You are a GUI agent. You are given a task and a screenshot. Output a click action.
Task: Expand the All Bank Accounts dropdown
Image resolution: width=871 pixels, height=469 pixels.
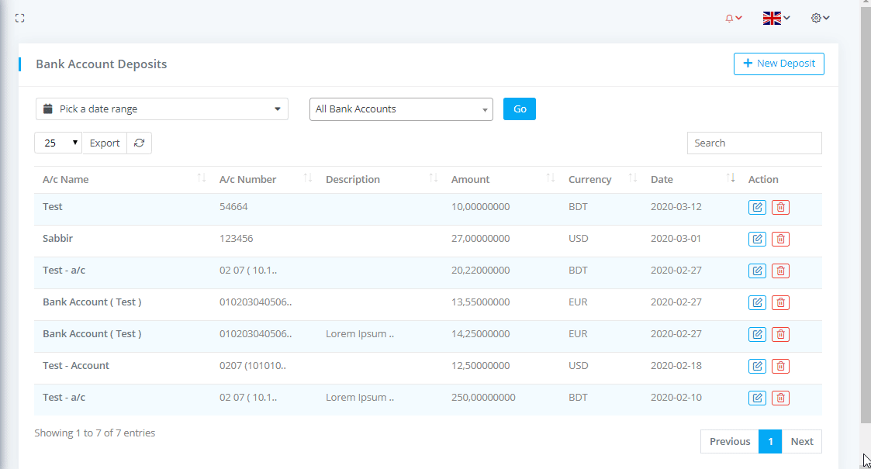tap(401, 109)
